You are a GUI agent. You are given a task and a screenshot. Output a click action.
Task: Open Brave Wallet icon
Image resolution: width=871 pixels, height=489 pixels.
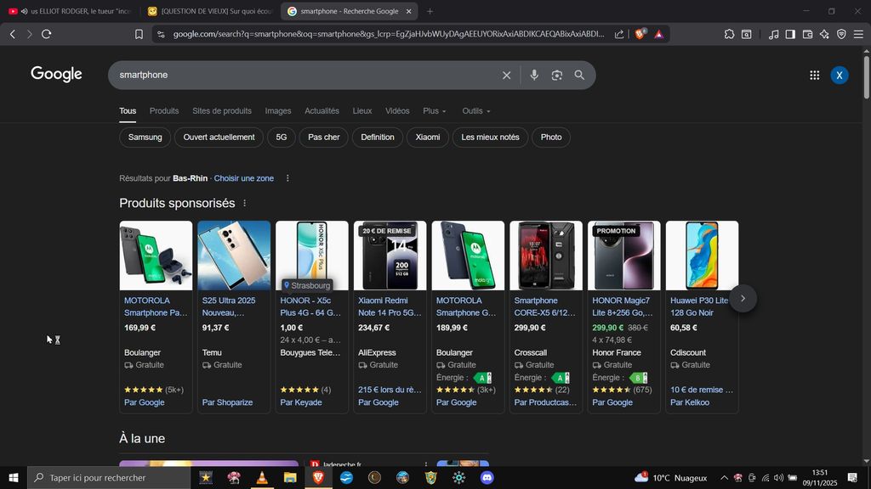(807, 34)
